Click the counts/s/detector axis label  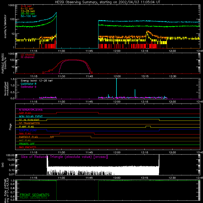coord(5,26)
